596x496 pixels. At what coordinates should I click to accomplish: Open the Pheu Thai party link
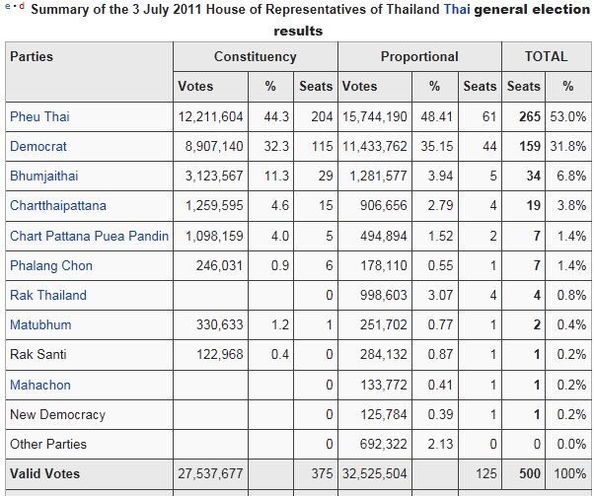pyautogui.click(x=39, y=116)
